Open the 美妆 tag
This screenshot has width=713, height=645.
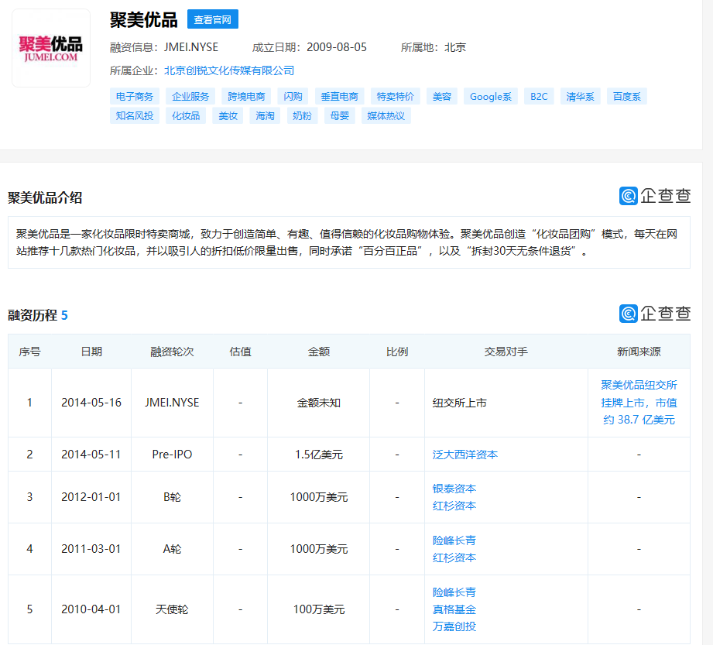coord(228,115)
